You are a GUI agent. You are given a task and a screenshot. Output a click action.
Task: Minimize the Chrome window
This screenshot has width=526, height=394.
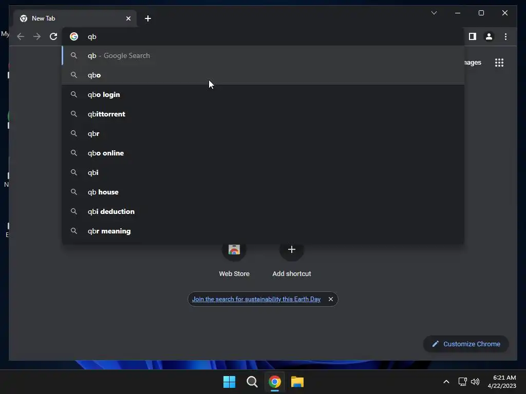pyautogui.click(x=458, y=13)
